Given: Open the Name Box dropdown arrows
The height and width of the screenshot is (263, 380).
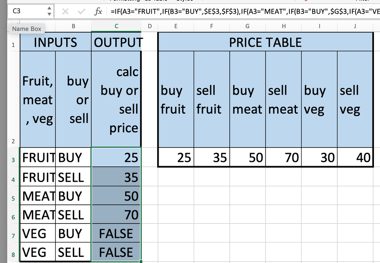Looking at the screenshot, I should click(49, 11).
